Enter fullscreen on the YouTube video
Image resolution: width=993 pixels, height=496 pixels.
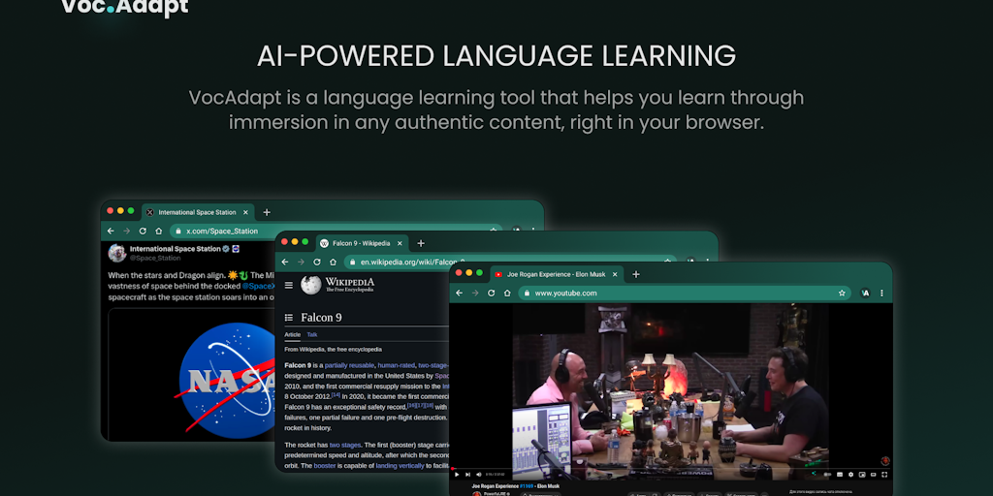pyautogui.click(x=884, y=475)
